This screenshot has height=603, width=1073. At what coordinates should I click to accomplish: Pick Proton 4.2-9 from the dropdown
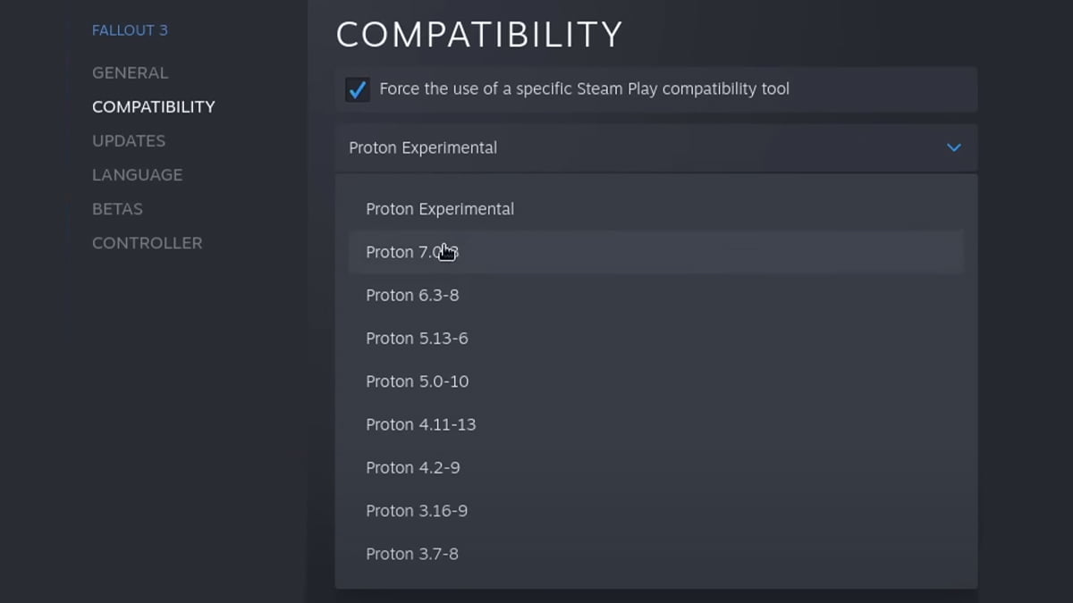412,468
